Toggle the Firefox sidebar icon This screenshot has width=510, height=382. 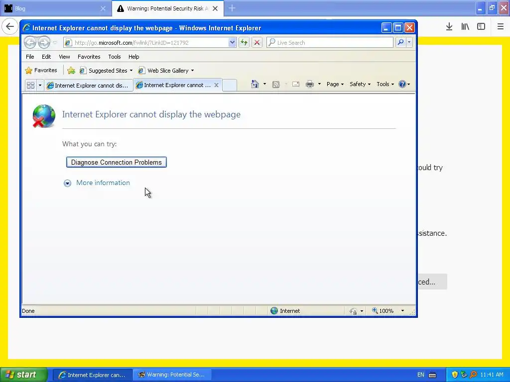tap(481, 27)
